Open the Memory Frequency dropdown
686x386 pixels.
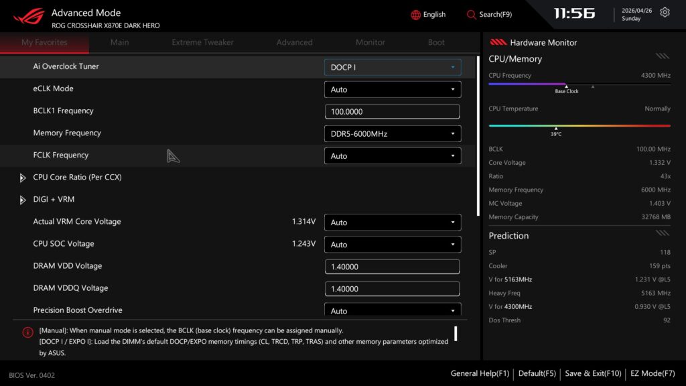393,133
